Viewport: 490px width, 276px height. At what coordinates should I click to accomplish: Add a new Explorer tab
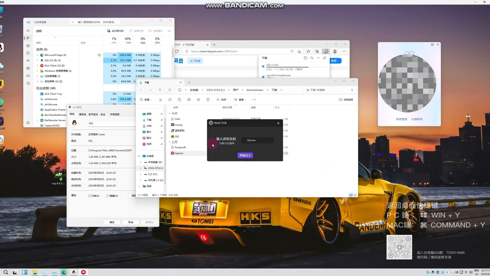[x=189, y=82]
